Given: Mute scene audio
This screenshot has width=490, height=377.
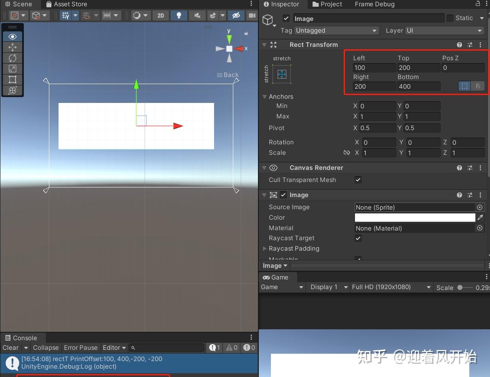Looking at the screenshot, I should tap(197, 15).
